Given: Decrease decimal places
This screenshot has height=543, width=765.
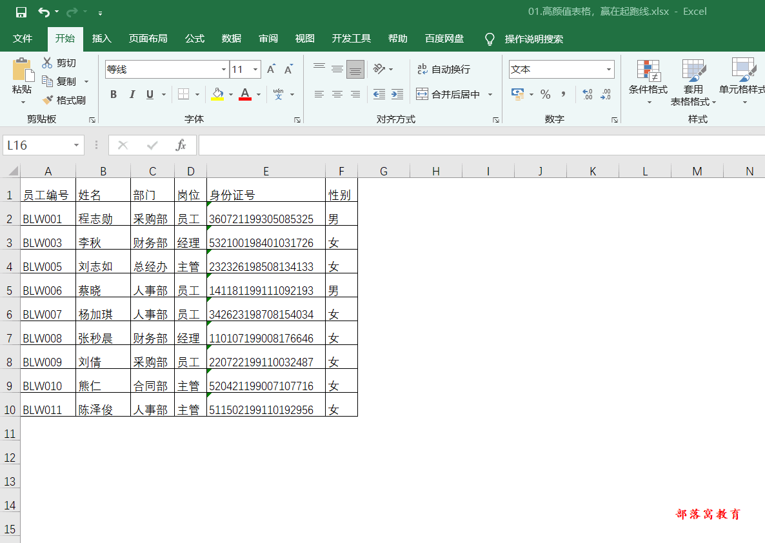Looking at the screenshot, I should (606, 94).
